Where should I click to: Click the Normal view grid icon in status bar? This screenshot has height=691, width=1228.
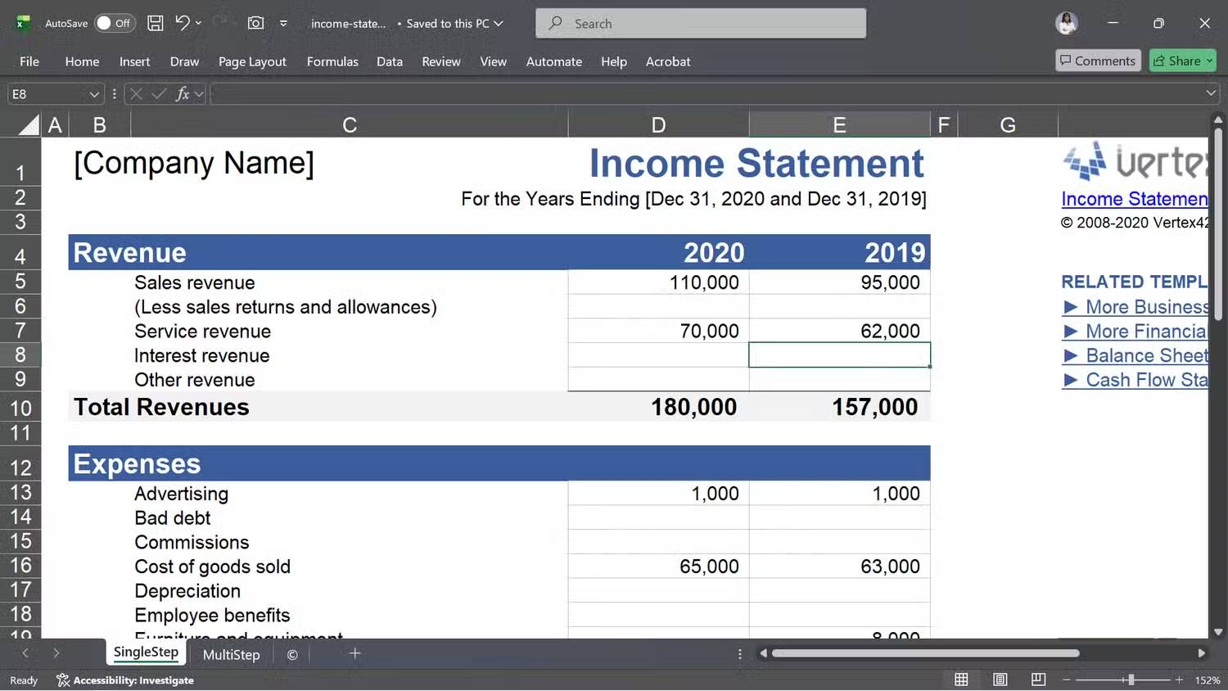(x=961, y=680)
